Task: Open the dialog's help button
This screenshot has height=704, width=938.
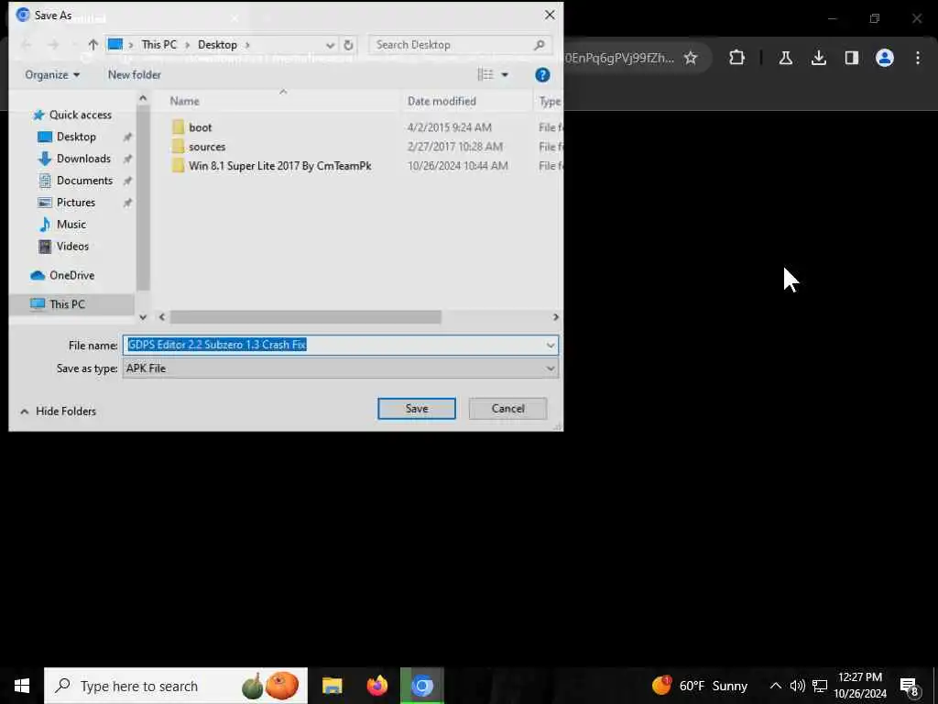Action: (542, 75)
